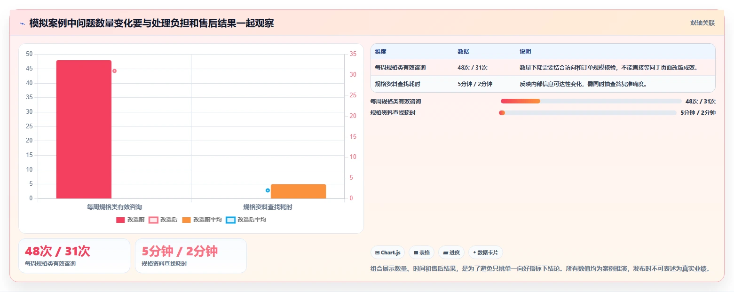Select the 数据卡片 tag chip
Image resolution: width=734 pixels, height=292 pixels.
pyautogui.click(x=486, y=253)
